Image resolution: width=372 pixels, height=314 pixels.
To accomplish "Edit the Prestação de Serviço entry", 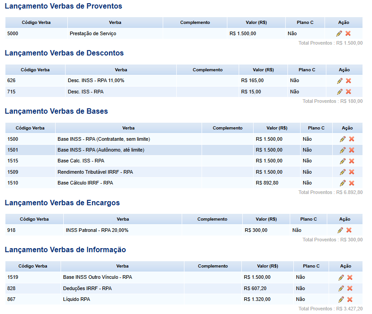I will point(339,33).
